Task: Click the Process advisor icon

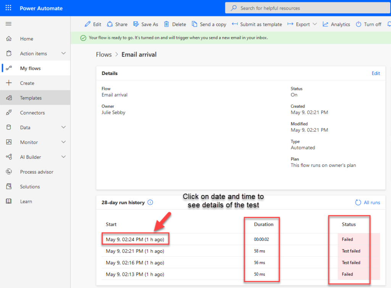Action: 9,171
